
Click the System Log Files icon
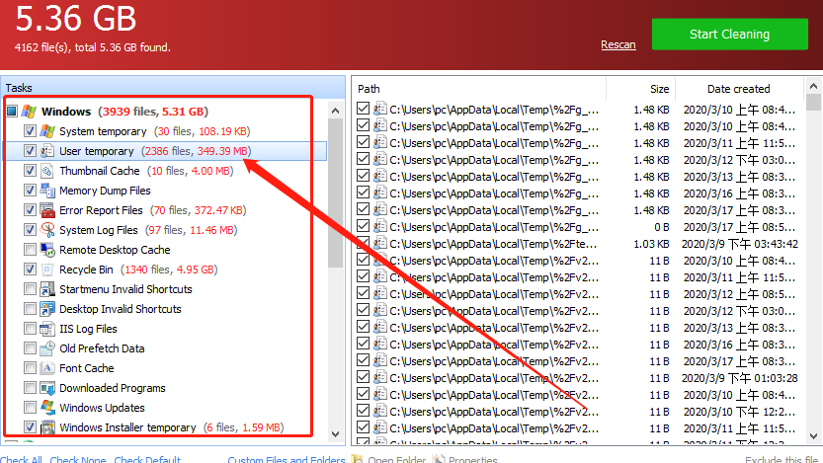coord(47,230)
